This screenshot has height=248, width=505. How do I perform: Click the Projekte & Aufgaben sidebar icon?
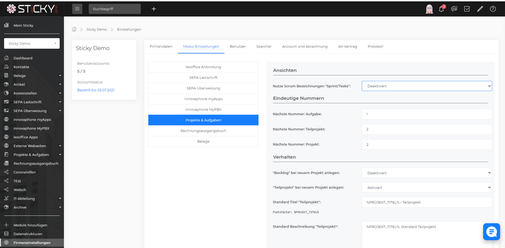coord(6,155)
